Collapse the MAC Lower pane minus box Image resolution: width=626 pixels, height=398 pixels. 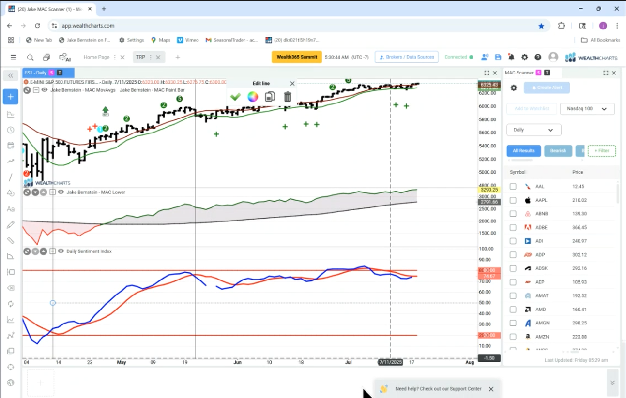[x=52, y=192]
